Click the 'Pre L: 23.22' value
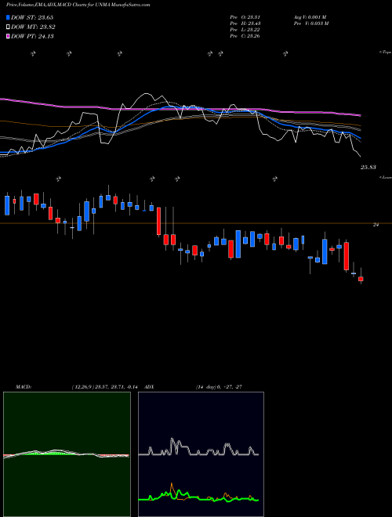The height and width of the screenshot is (517, 392). coord(245,30)
